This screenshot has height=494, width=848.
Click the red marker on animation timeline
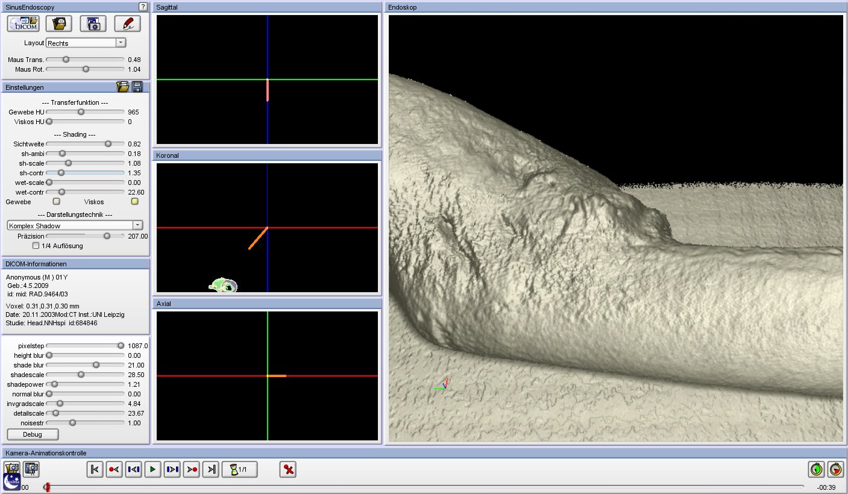[48, 487]
